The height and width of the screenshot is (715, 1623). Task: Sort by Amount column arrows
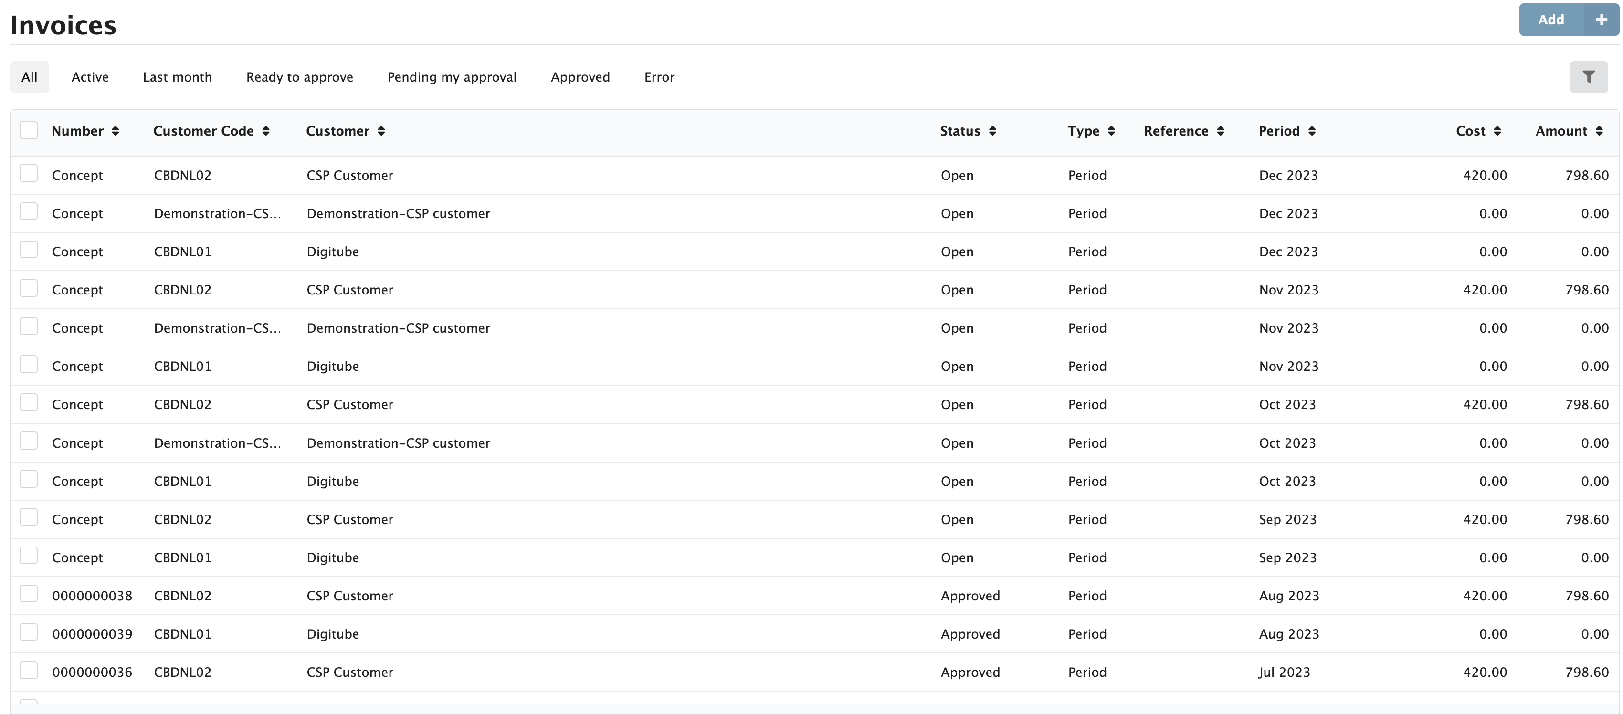pyautogui.click(x=1599, y=131)
